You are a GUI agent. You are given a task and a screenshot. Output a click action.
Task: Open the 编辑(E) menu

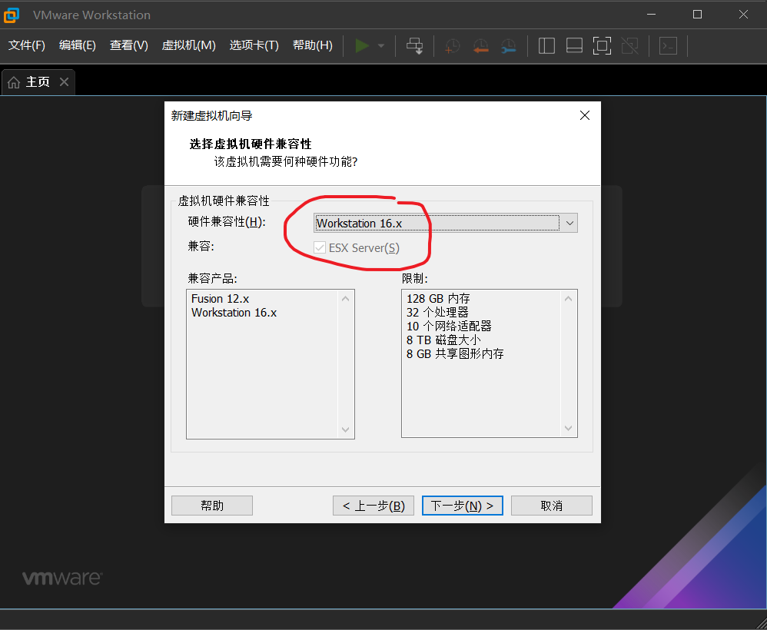tap(78, 45)
